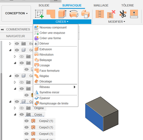Open the MODIFIER dropdown
This screenshot has height=140, width=143.
tap(117, 22)
